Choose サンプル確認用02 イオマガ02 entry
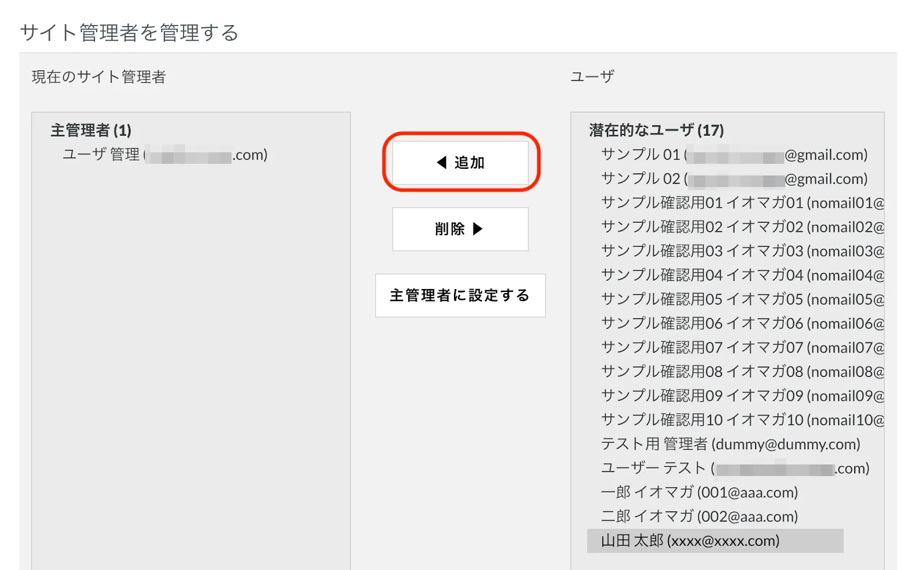This screenshot has height=570, width=916. pyautogui.click(x=742, y=227)
